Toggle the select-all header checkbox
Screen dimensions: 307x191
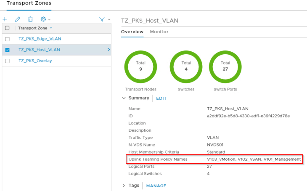(x=7, y=28)
